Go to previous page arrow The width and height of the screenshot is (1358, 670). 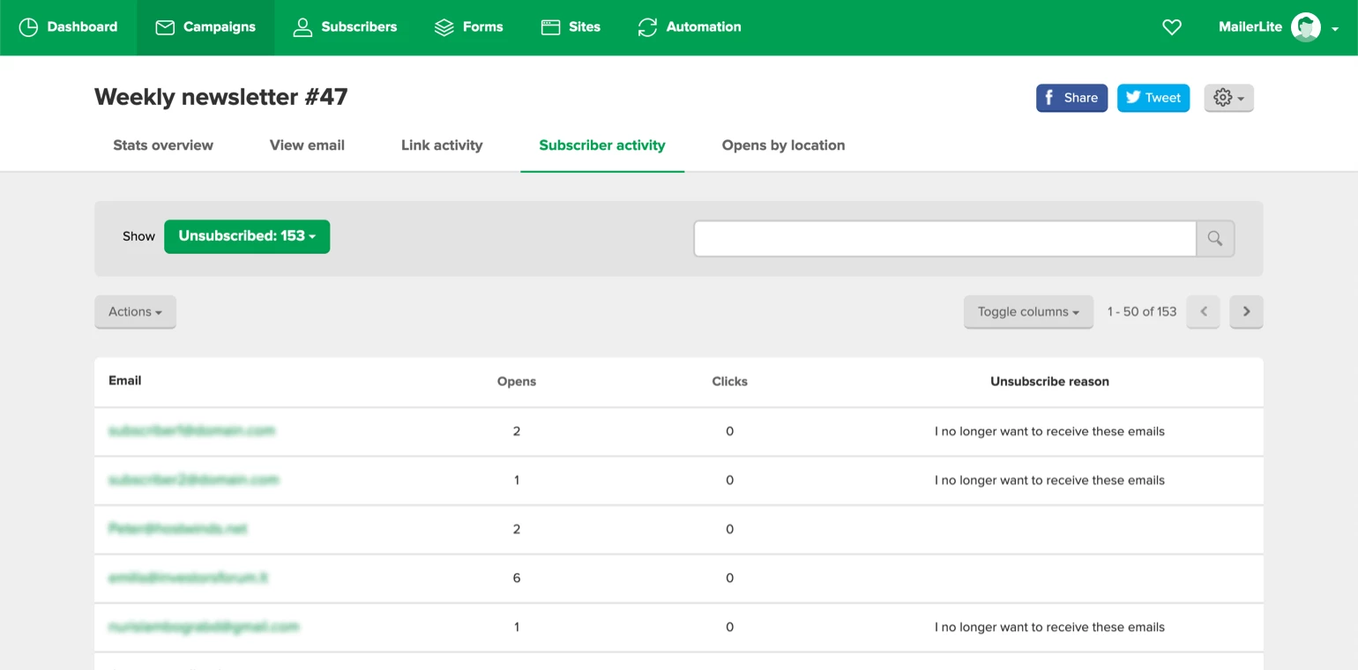(x=1203, y=312)
